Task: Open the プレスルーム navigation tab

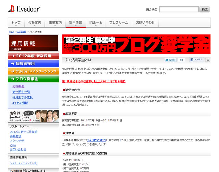Action: coord(119,23)
